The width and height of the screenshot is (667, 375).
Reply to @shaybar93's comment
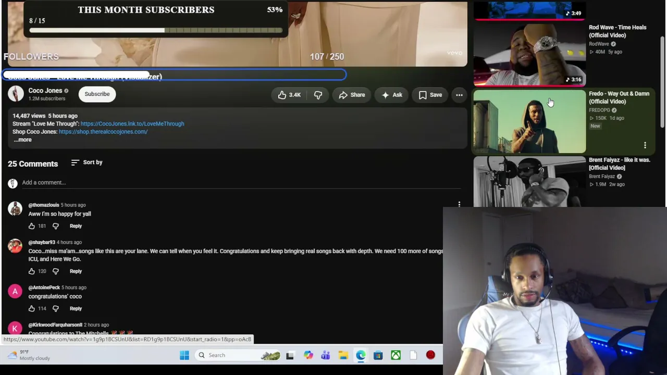point(76,271)
